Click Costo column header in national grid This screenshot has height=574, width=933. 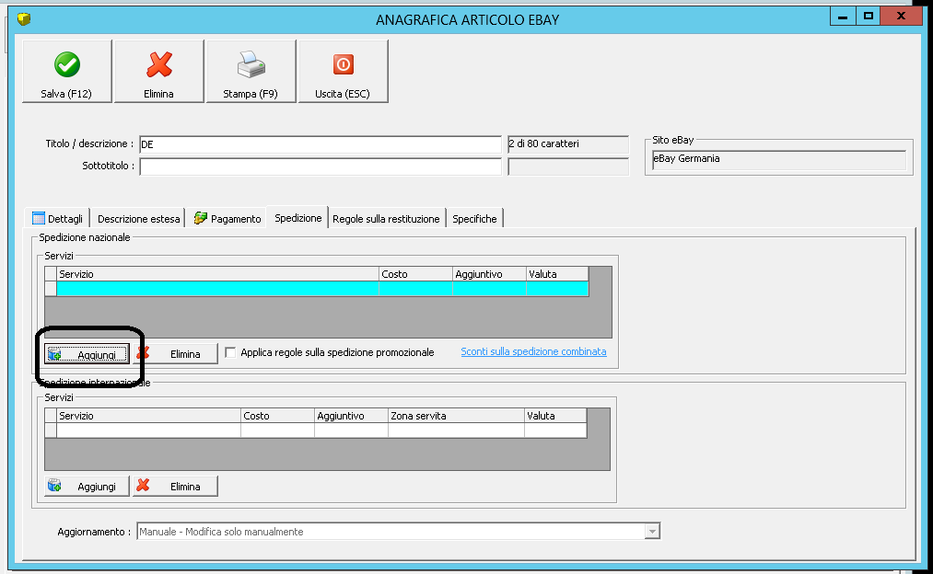416,274
